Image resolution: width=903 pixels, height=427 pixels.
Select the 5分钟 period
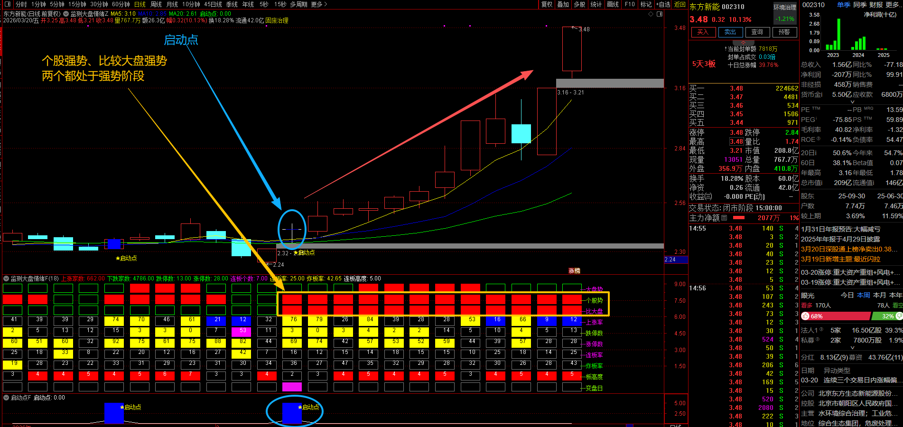click(57, 4)
